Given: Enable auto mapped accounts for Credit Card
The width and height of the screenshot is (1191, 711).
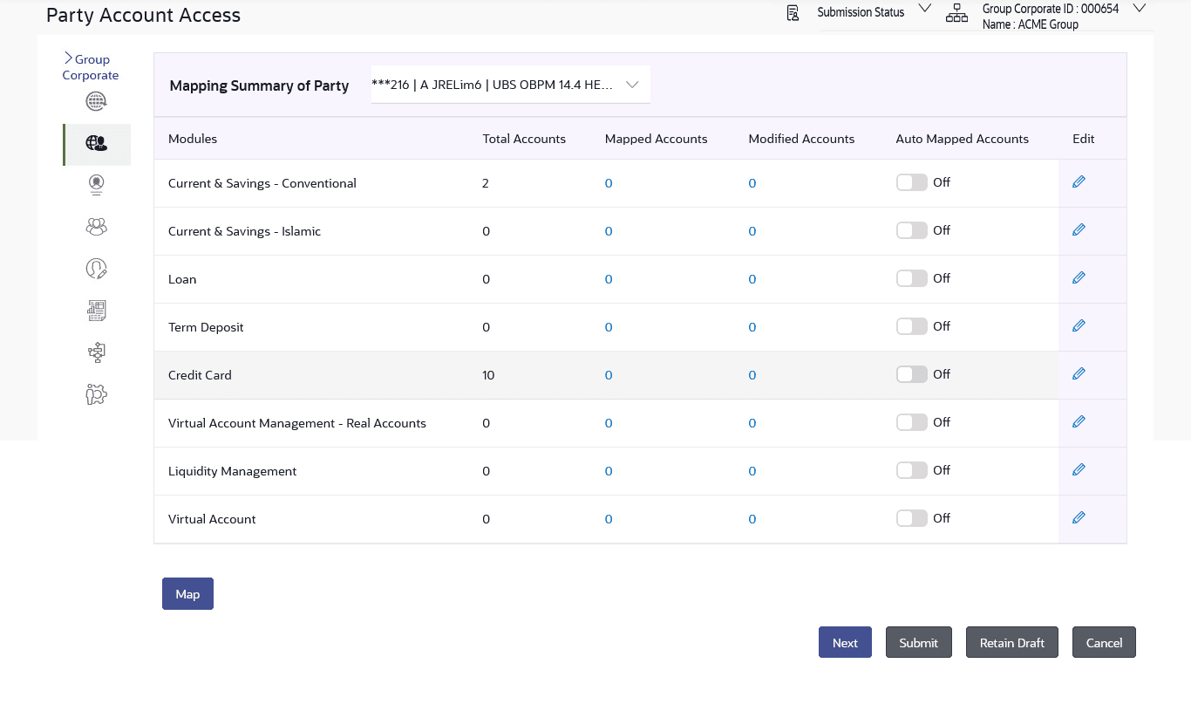Looking at the screenshot, I should (911, 374).
